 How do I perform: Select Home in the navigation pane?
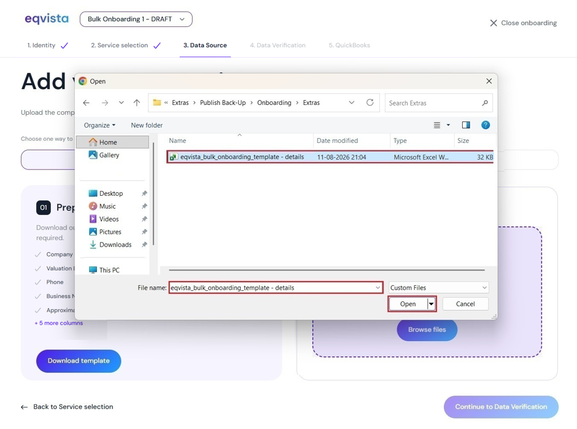(x=112, y=142)
